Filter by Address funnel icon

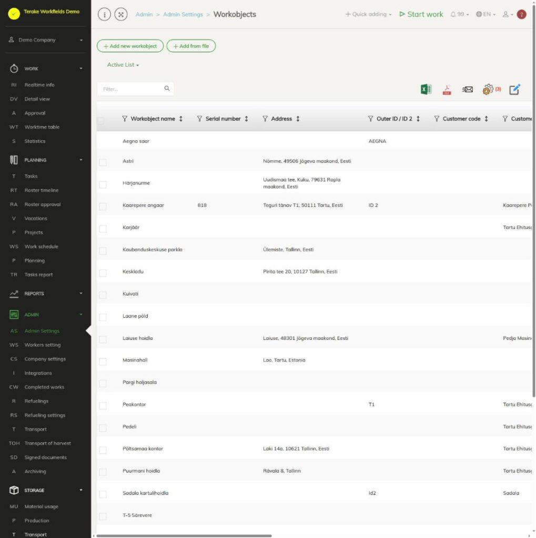coord(265,119)
